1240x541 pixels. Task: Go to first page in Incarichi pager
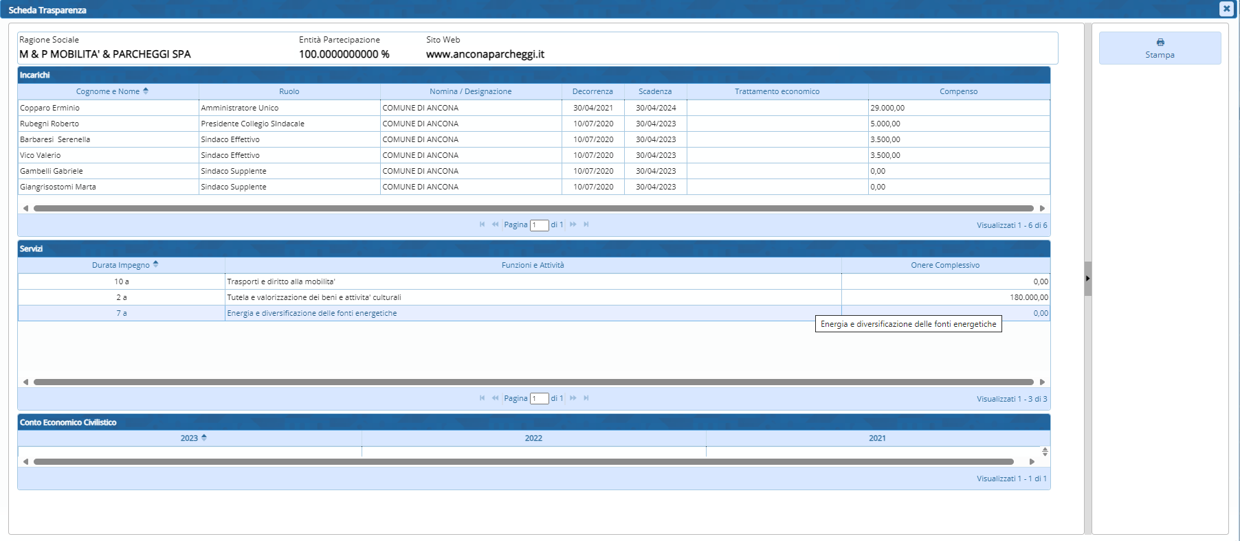click(x=482, y=225)
